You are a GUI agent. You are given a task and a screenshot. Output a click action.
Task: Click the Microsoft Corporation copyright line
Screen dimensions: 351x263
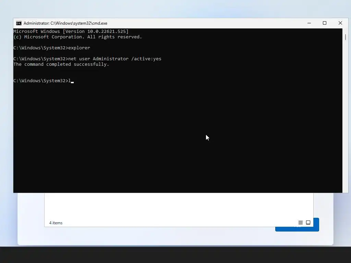[78, 37]
